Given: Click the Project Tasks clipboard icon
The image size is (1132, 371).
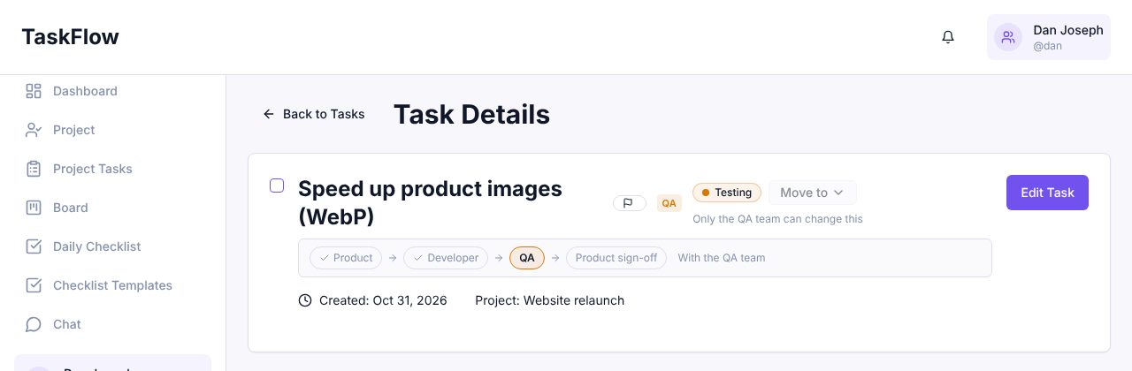Looking at the screenshot, I should click(34, 169).
